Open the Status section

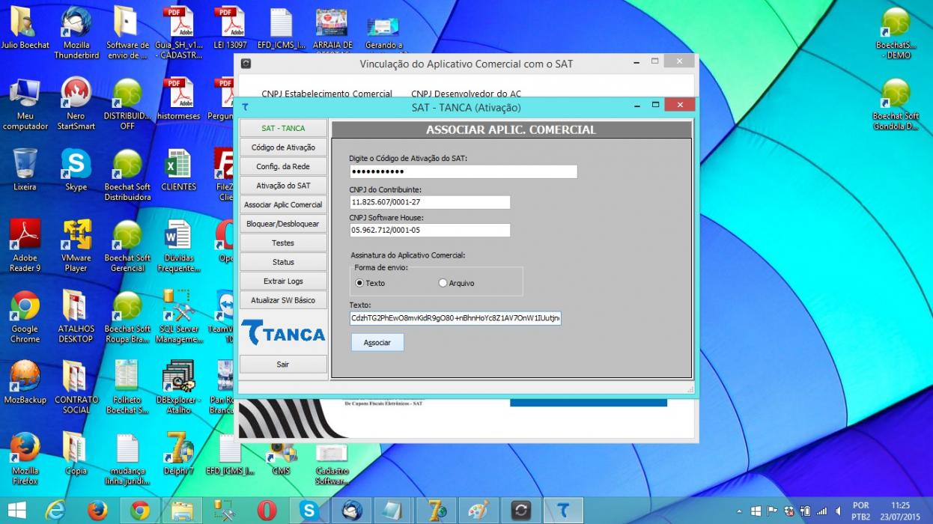point(283,262)
